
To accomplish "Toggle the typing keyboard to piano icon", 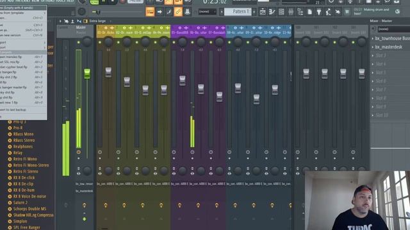I will click(x=150, y=11).
